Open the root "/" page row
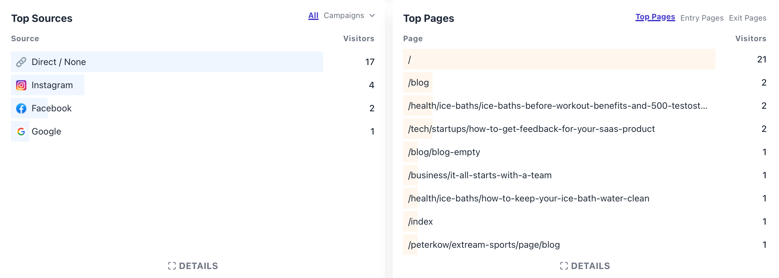 coord(409,60)
